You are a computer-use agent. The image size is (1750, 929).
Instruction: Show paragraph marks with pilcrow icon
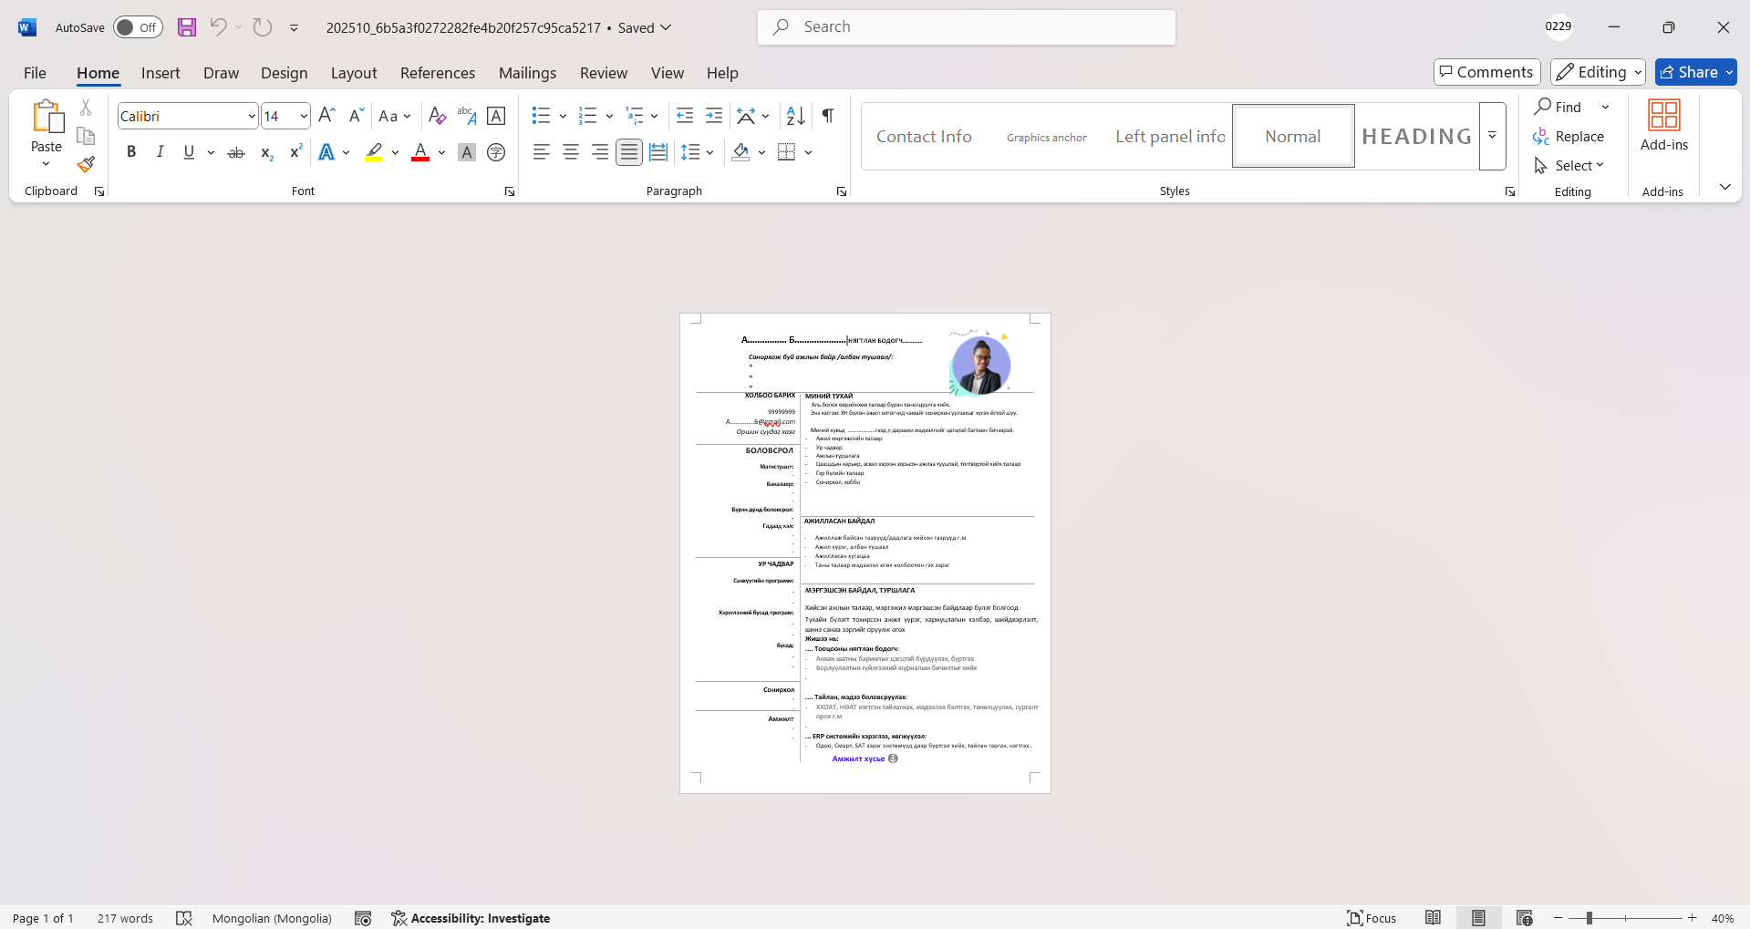pyautogui.click(x=827, y=116)
